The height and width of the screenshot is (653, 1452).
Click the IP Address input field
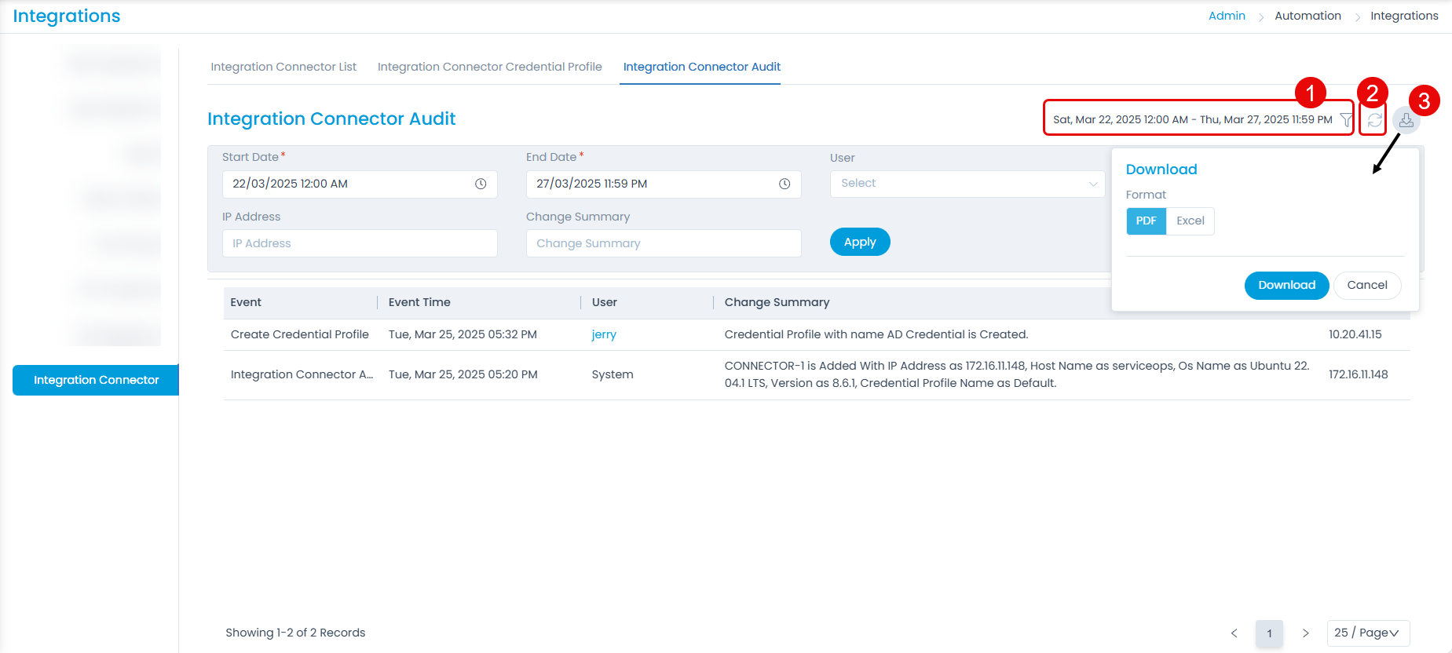[x=360, y=243]
